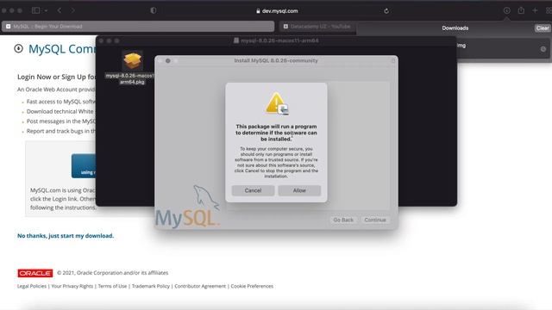This screenshot has width=552, height=310.
Task: Open the Your Privacy Rights footer link
Action: [72, 286]
